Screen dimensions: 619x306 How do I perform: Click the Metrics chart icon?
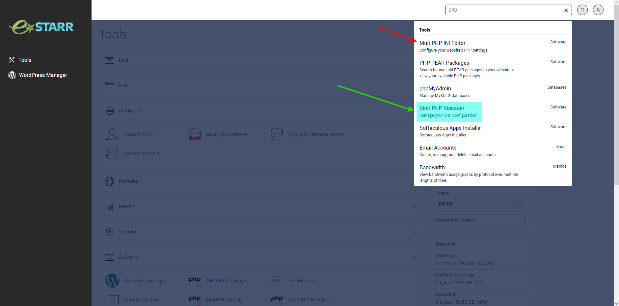pos(109,207)
